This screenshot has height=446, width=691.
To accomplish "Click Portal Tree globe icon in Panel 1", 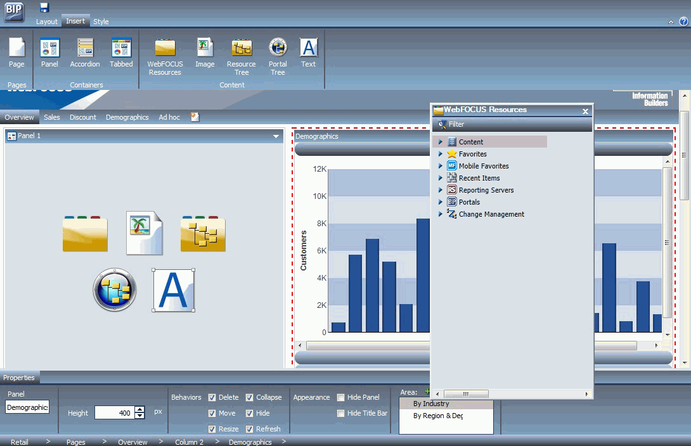I will pos(115,290).
